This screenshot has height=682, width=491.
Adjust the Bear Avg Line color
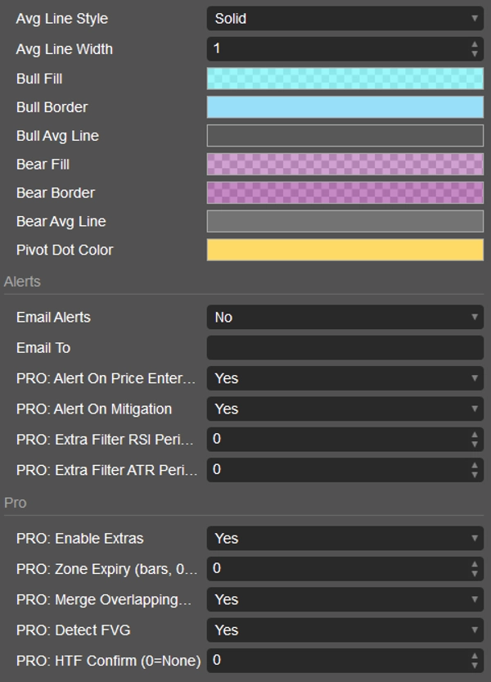tap(344, 221)
